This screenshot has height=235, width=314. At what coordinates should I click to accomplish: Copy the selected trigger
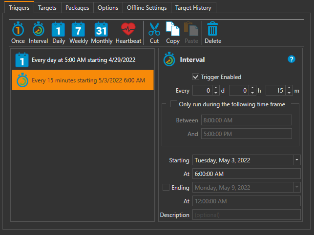pyautogui.click(x=172, y=33)
